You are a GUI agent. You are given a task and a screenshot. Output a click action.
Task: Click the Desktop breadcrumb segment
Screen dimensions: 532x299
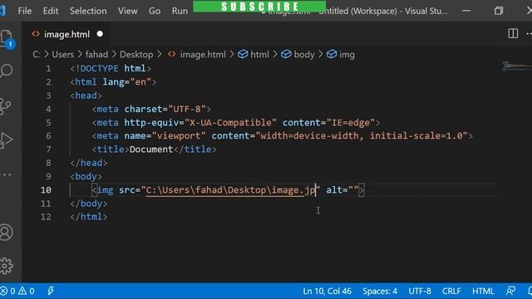coord(136,54)
